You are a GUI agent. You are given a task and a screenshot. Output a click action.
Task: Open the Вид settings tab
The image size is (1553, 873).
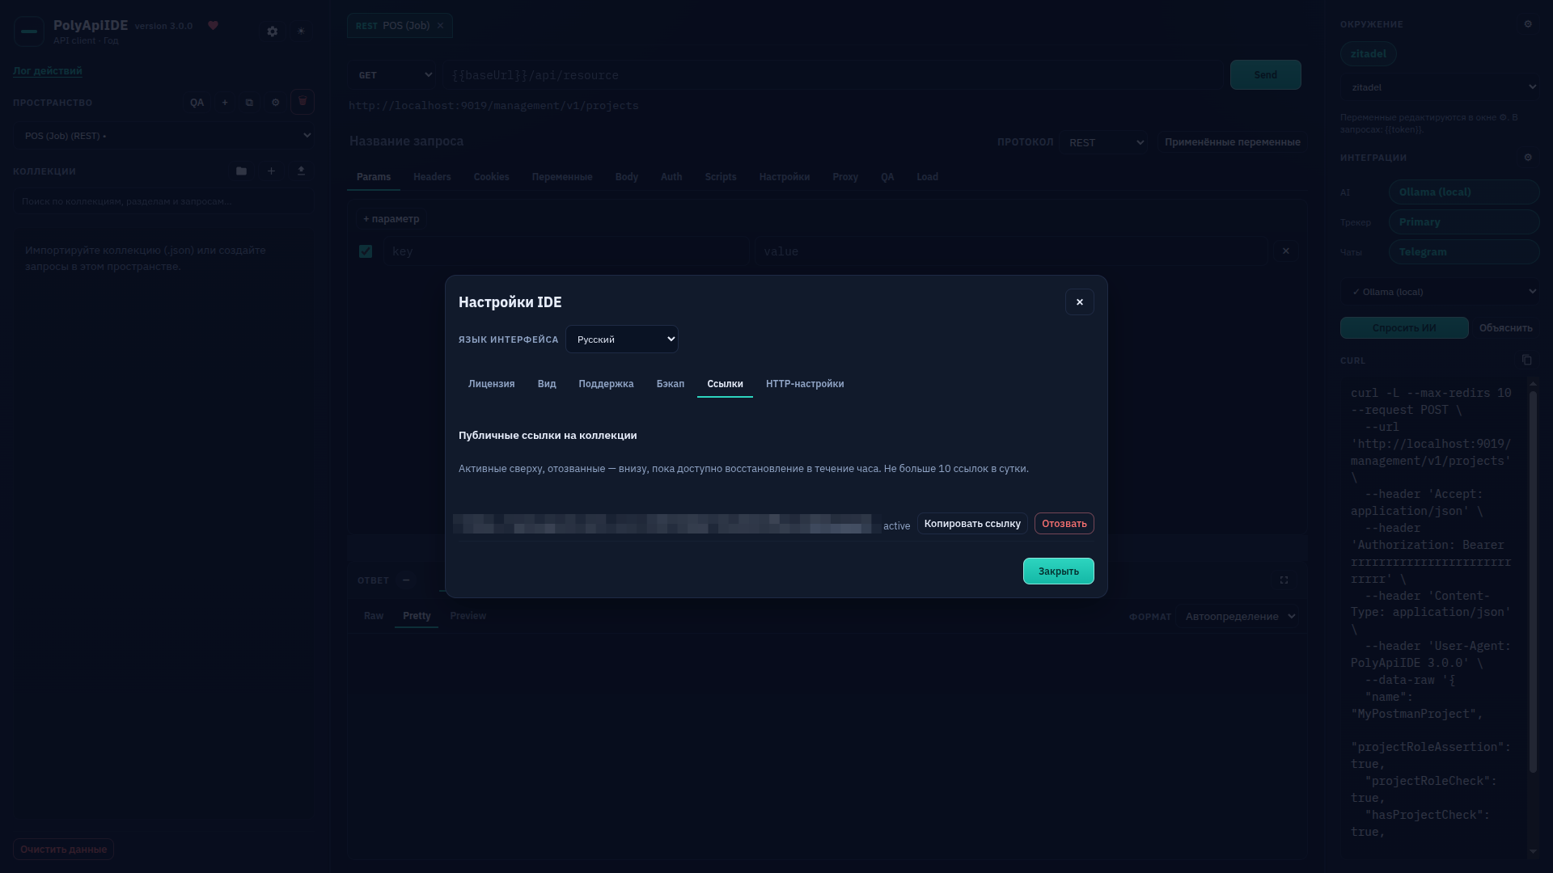tap(547, 384)
